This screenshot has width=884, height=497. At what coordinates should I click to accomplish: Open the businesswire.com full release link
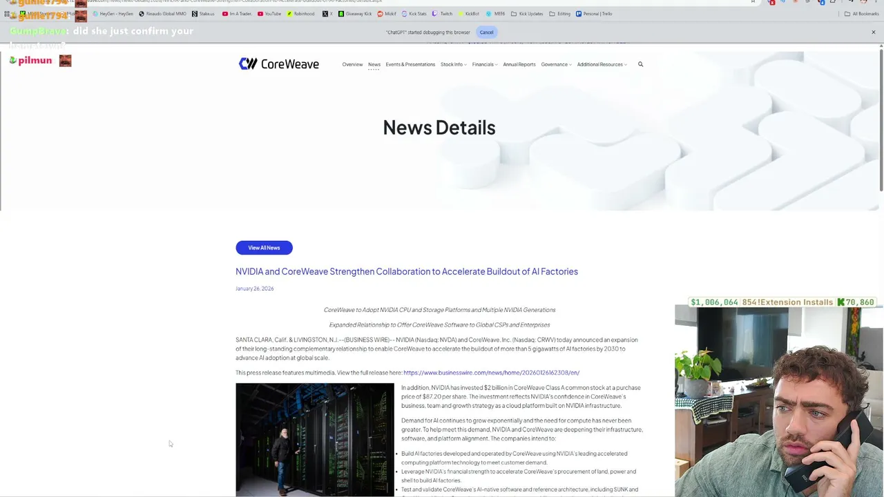(x=491, y=373)
